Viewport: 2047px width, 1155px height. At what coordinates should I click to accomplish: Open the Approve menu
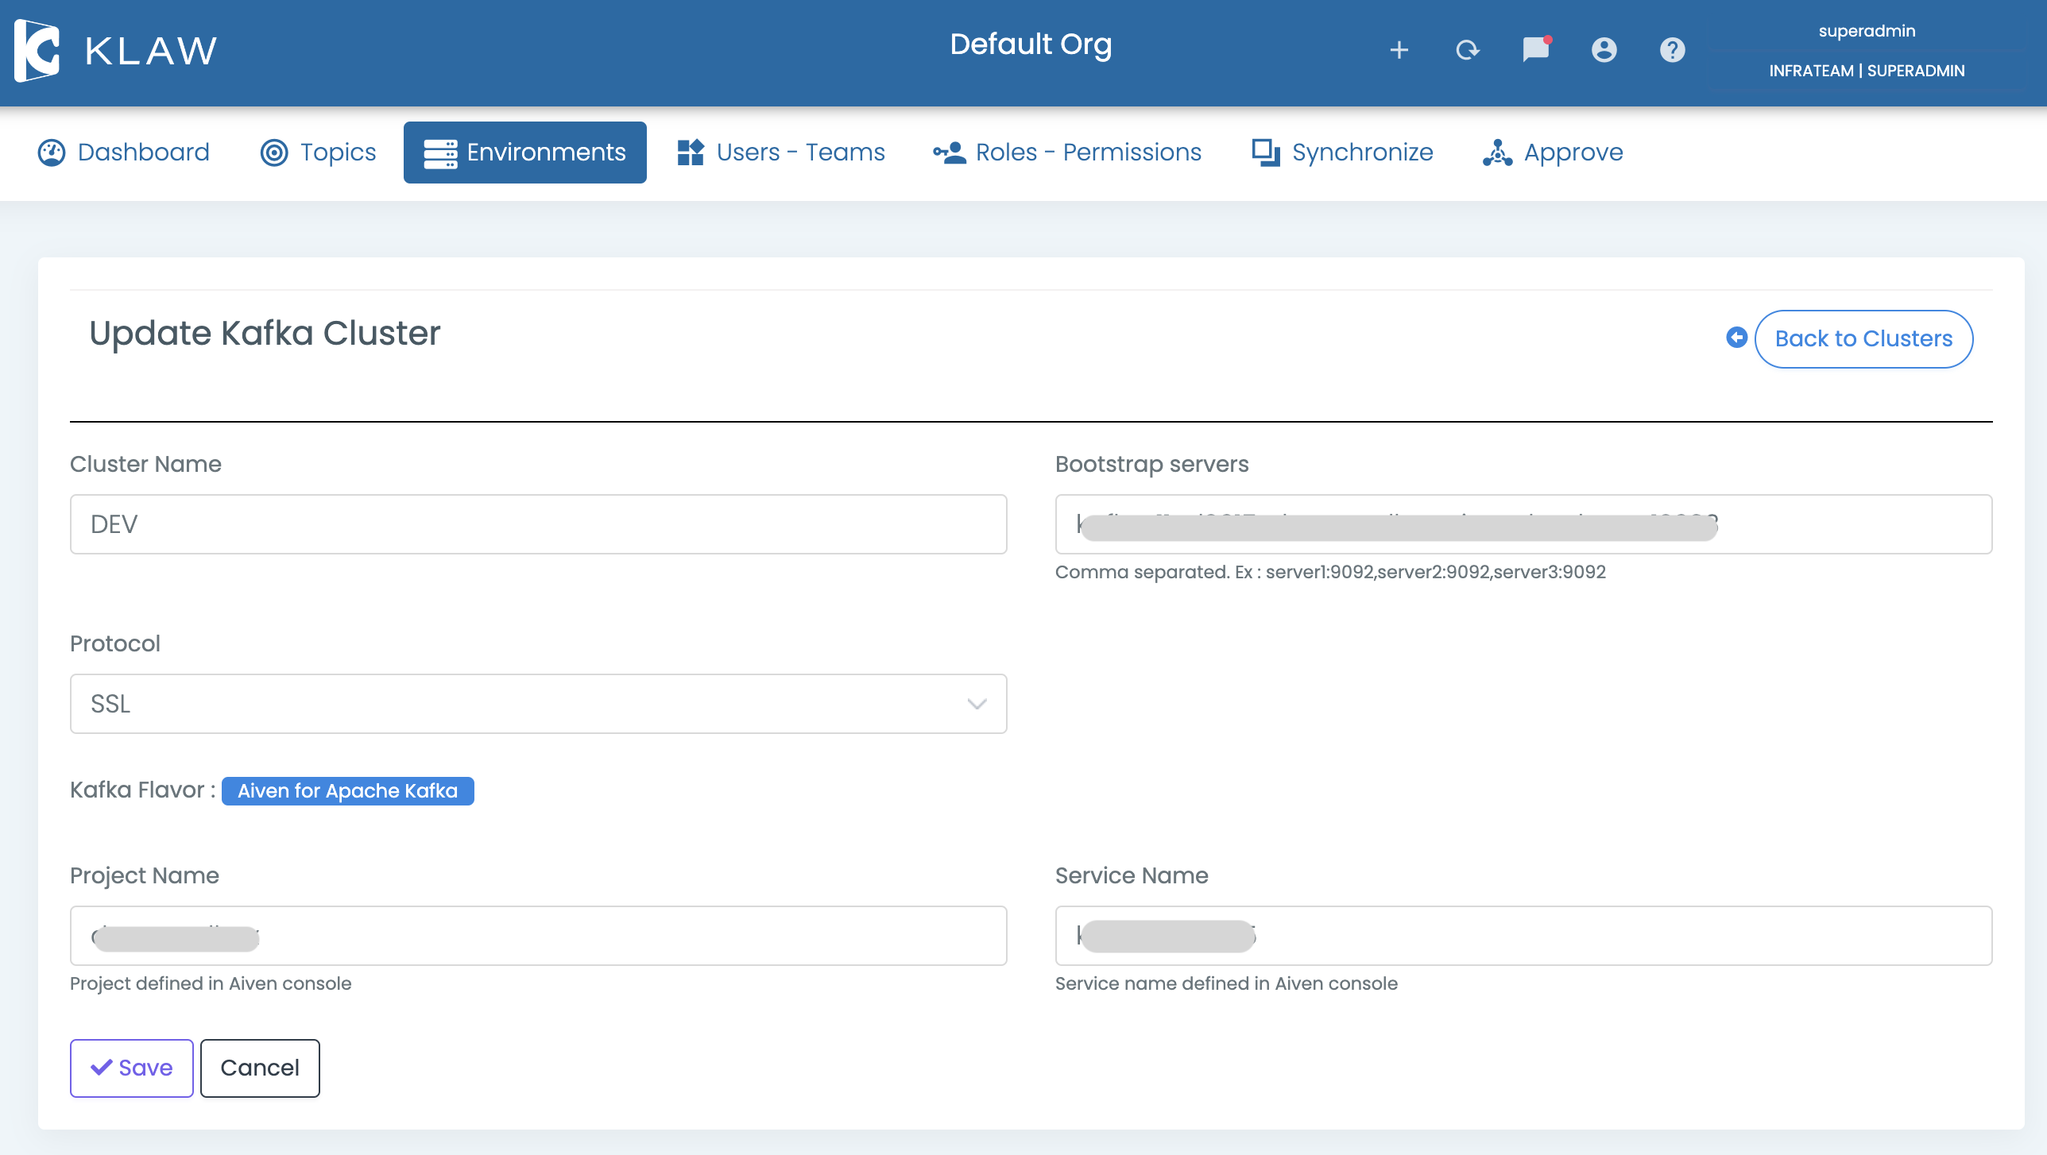1554,153
